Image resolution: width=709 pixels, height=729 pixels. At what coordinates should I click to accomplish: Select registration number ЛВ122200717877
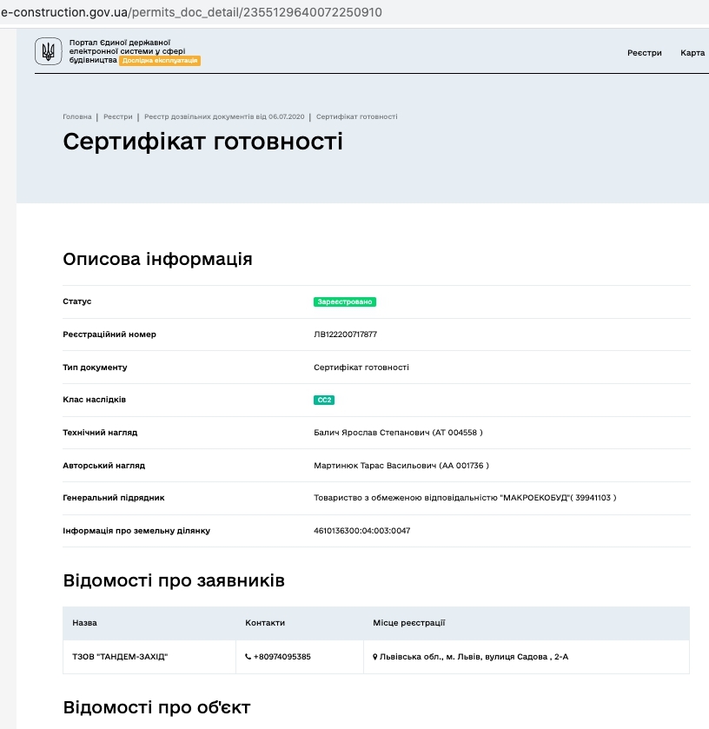tap(345, 335)
